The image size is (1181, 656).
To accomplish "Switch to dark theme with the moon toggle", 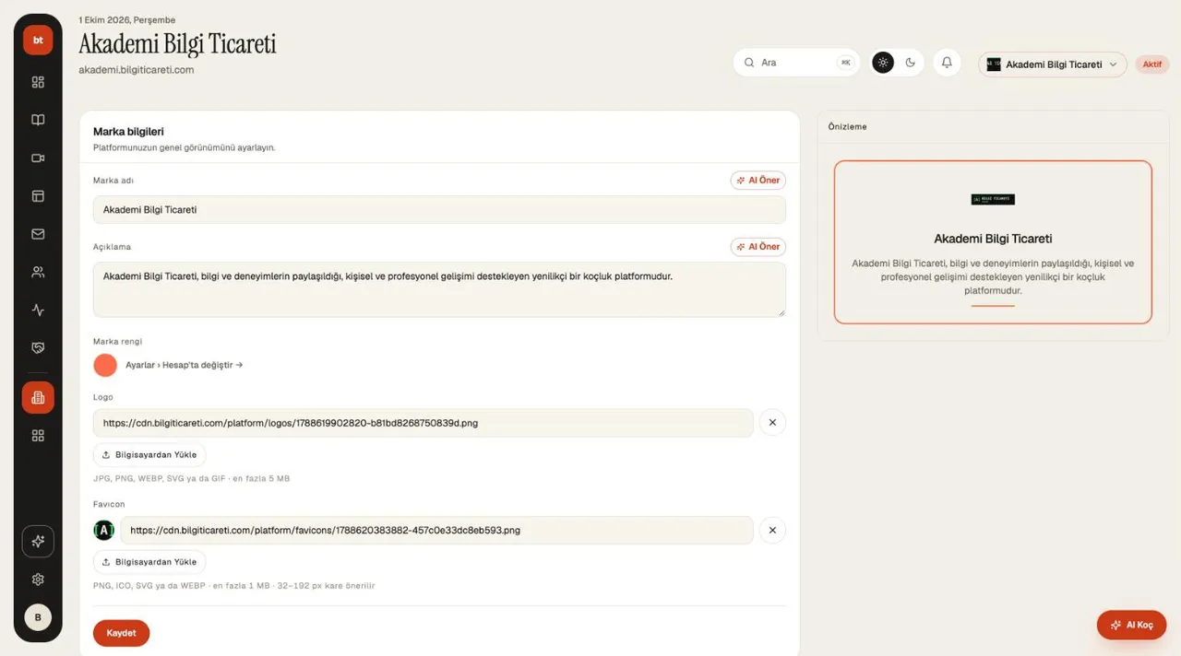I will click(x=911, y=63).
